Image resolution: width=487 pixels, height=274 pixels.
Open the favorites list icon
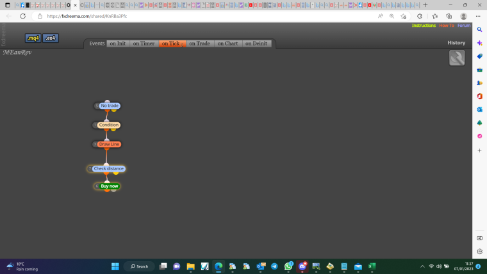(435, 16)
